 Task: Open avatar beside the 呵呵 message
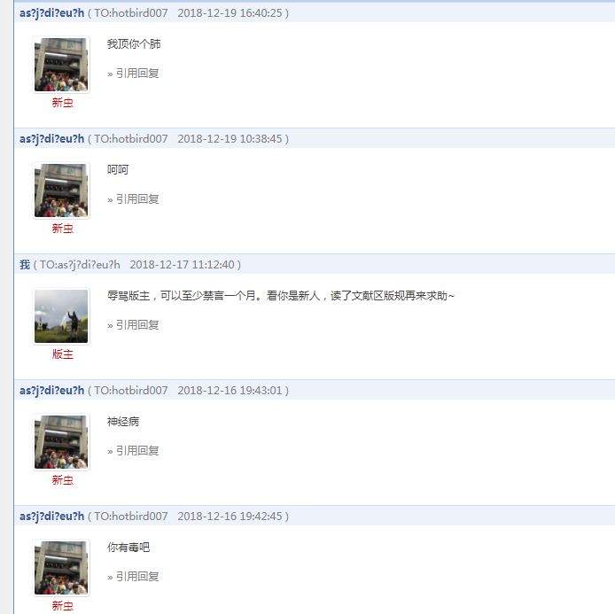(61, 190)
